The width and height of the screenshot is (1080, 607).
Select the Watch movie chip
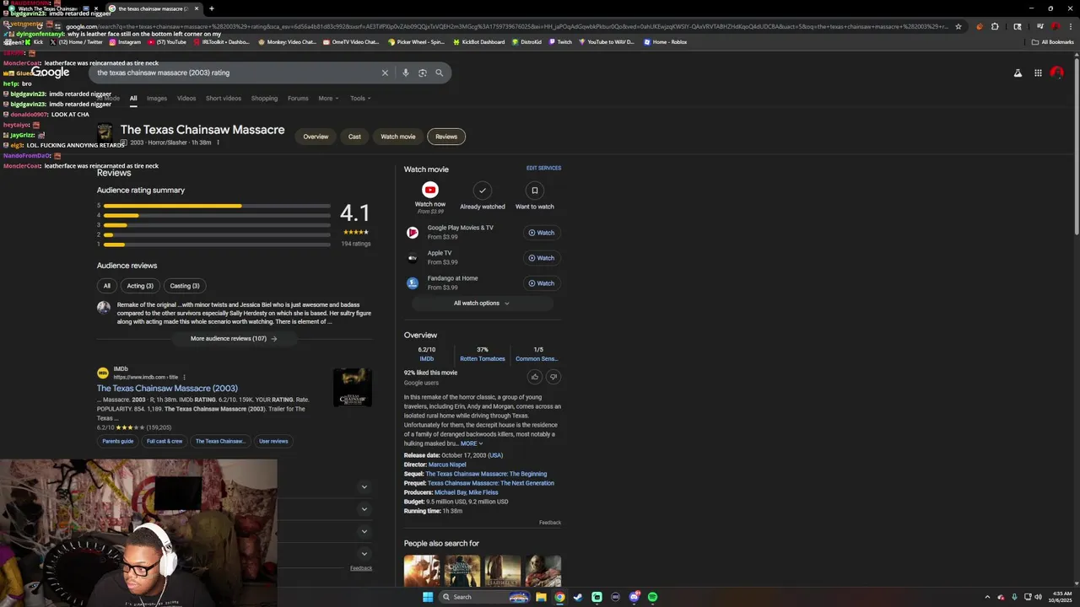(x=398, y=137)
